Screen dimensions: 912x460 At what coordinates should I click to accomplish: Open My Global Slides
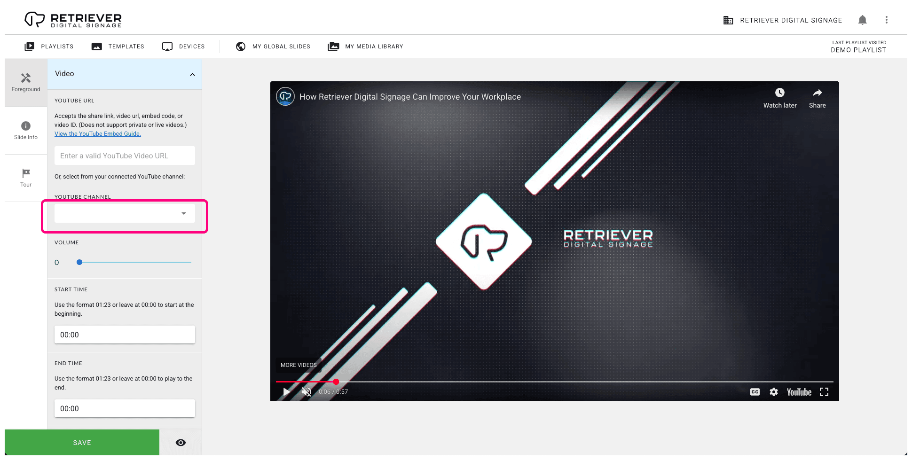(273, 47)
